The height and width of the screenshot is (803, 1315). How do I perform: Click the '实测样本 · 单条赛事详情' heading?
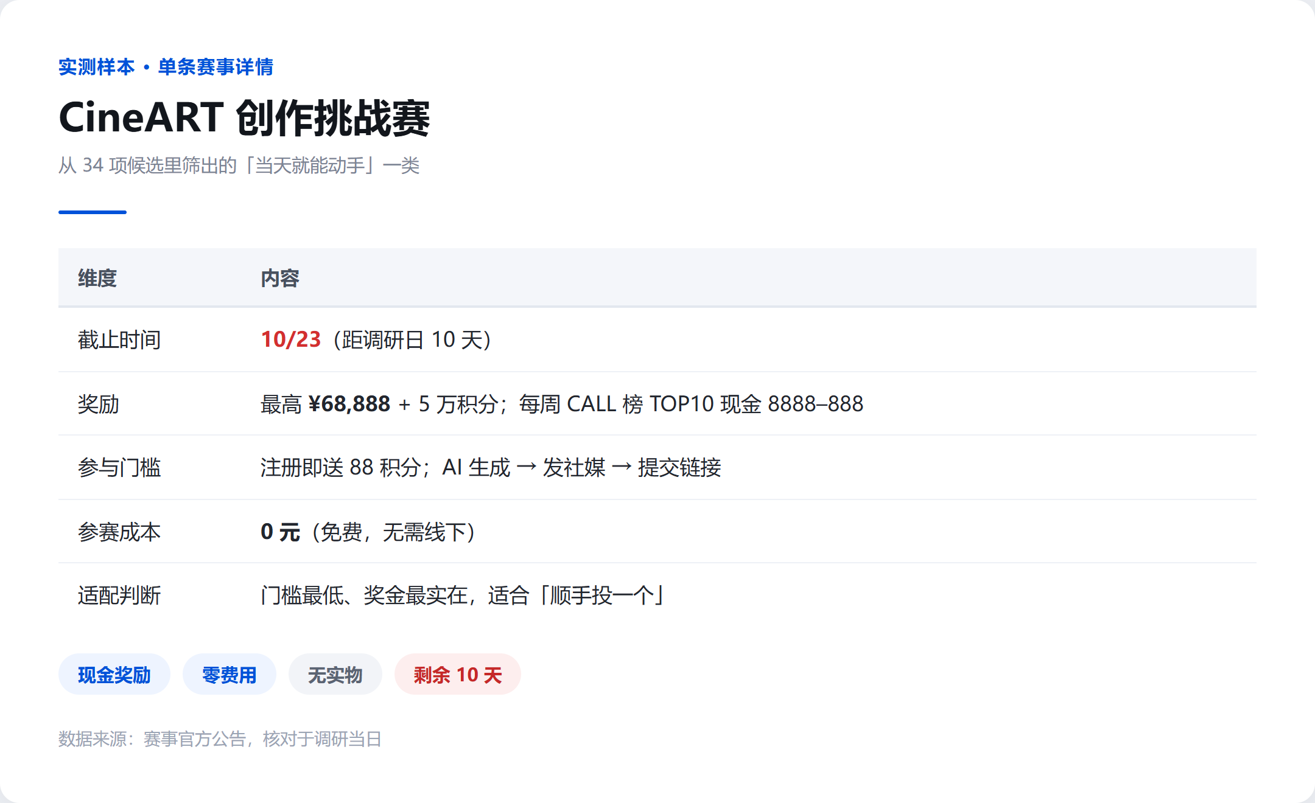(166, 67)
